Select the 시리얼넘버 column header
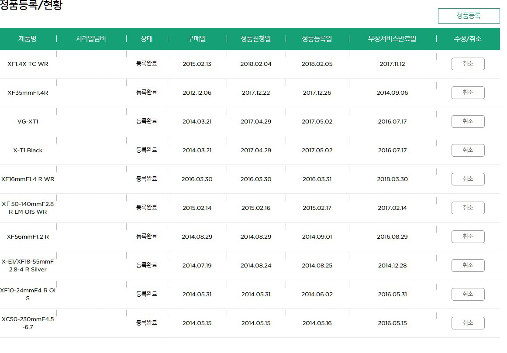507x353 pixels. [91, 39]
